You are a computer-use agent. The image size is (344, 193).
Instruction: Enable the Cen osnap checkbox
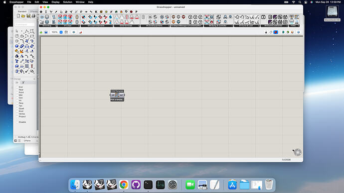[17, 98]
